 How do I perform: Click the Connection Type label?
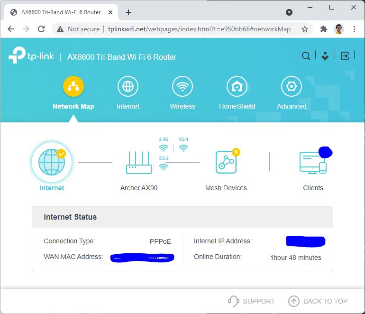pos(69,241)
